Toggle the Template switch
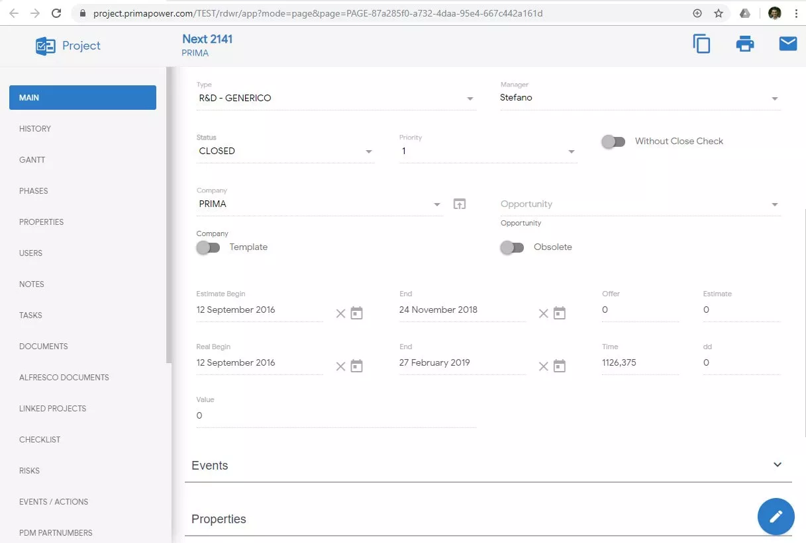Screen dimensions: 806x543 click(208, 247)
